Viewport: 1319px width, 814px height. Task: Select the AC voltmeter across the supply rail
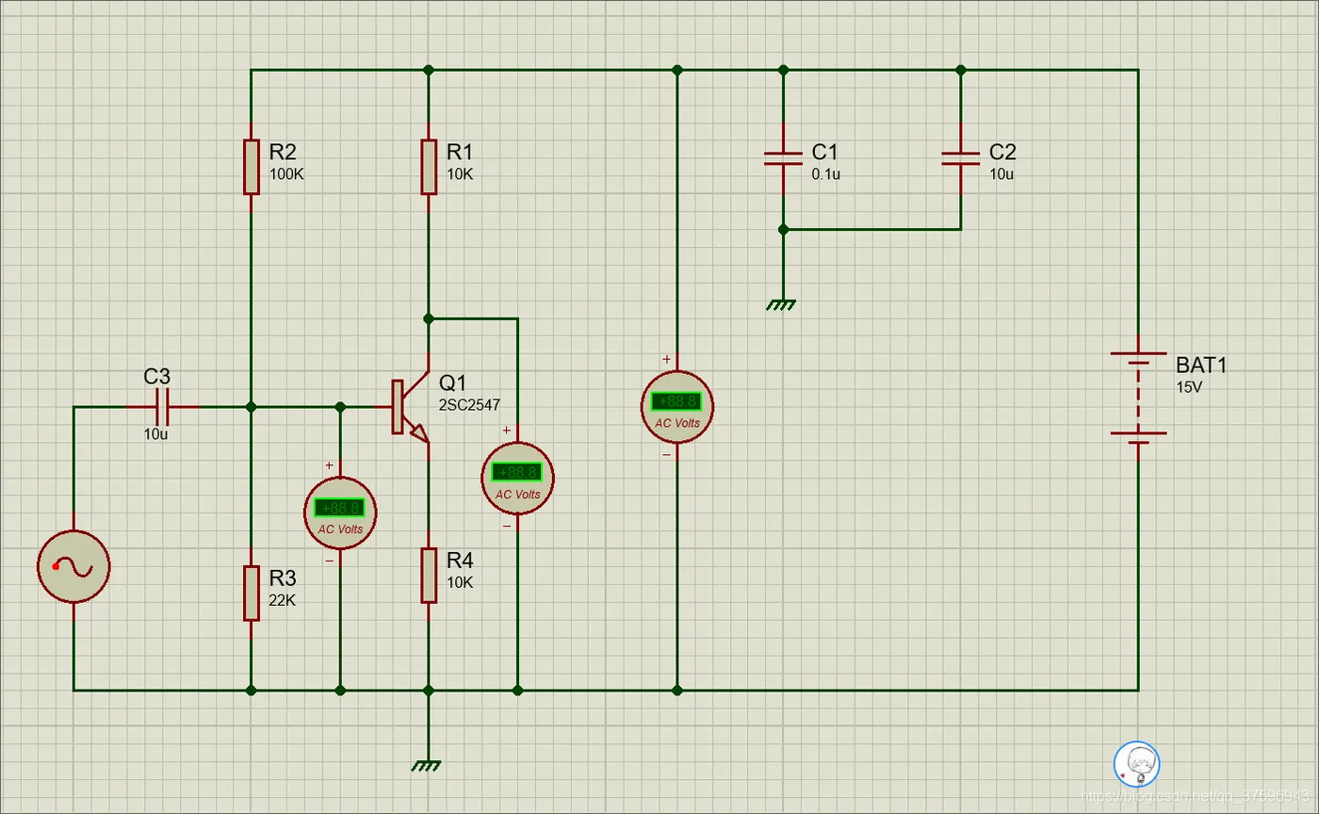click(677, 405)
